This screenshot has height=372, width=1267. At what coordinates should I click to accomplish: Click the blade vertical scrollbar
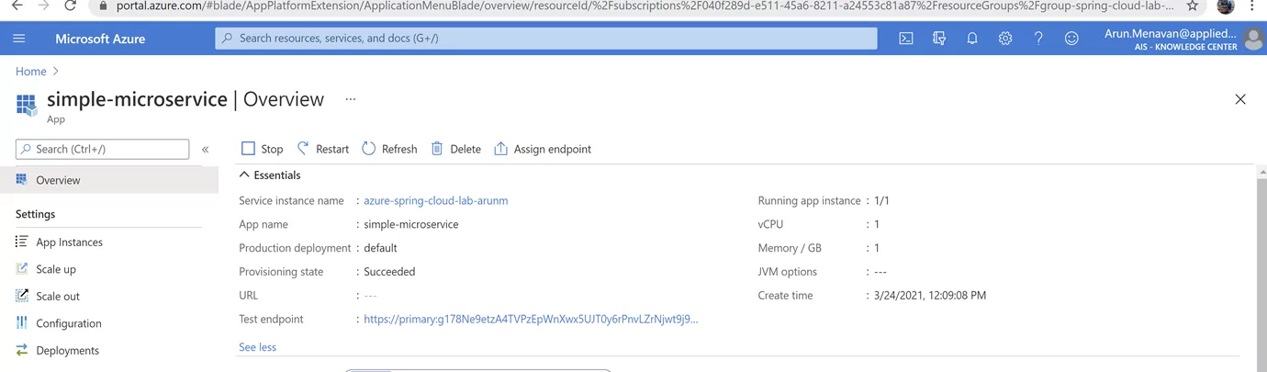coord(1261,270)
